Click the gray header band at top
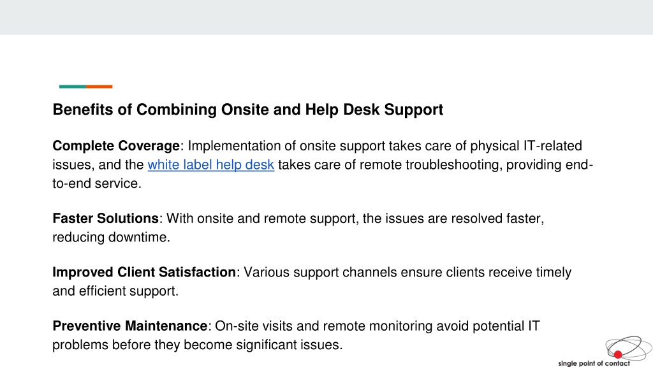The image size is (653, 367). point(326,17)
